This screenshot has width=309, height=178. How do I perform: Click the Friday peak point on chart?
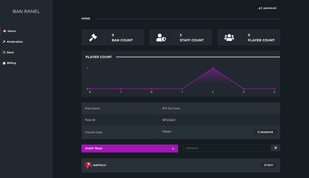click(x=213, y=68)
